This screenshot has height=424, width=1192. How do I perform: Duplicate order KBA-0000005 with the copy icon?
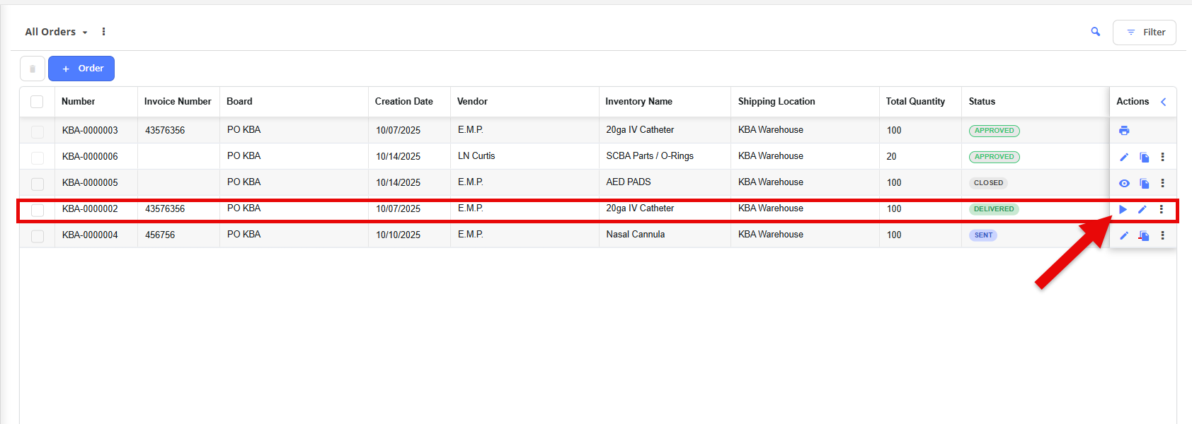coord(1144,183)
